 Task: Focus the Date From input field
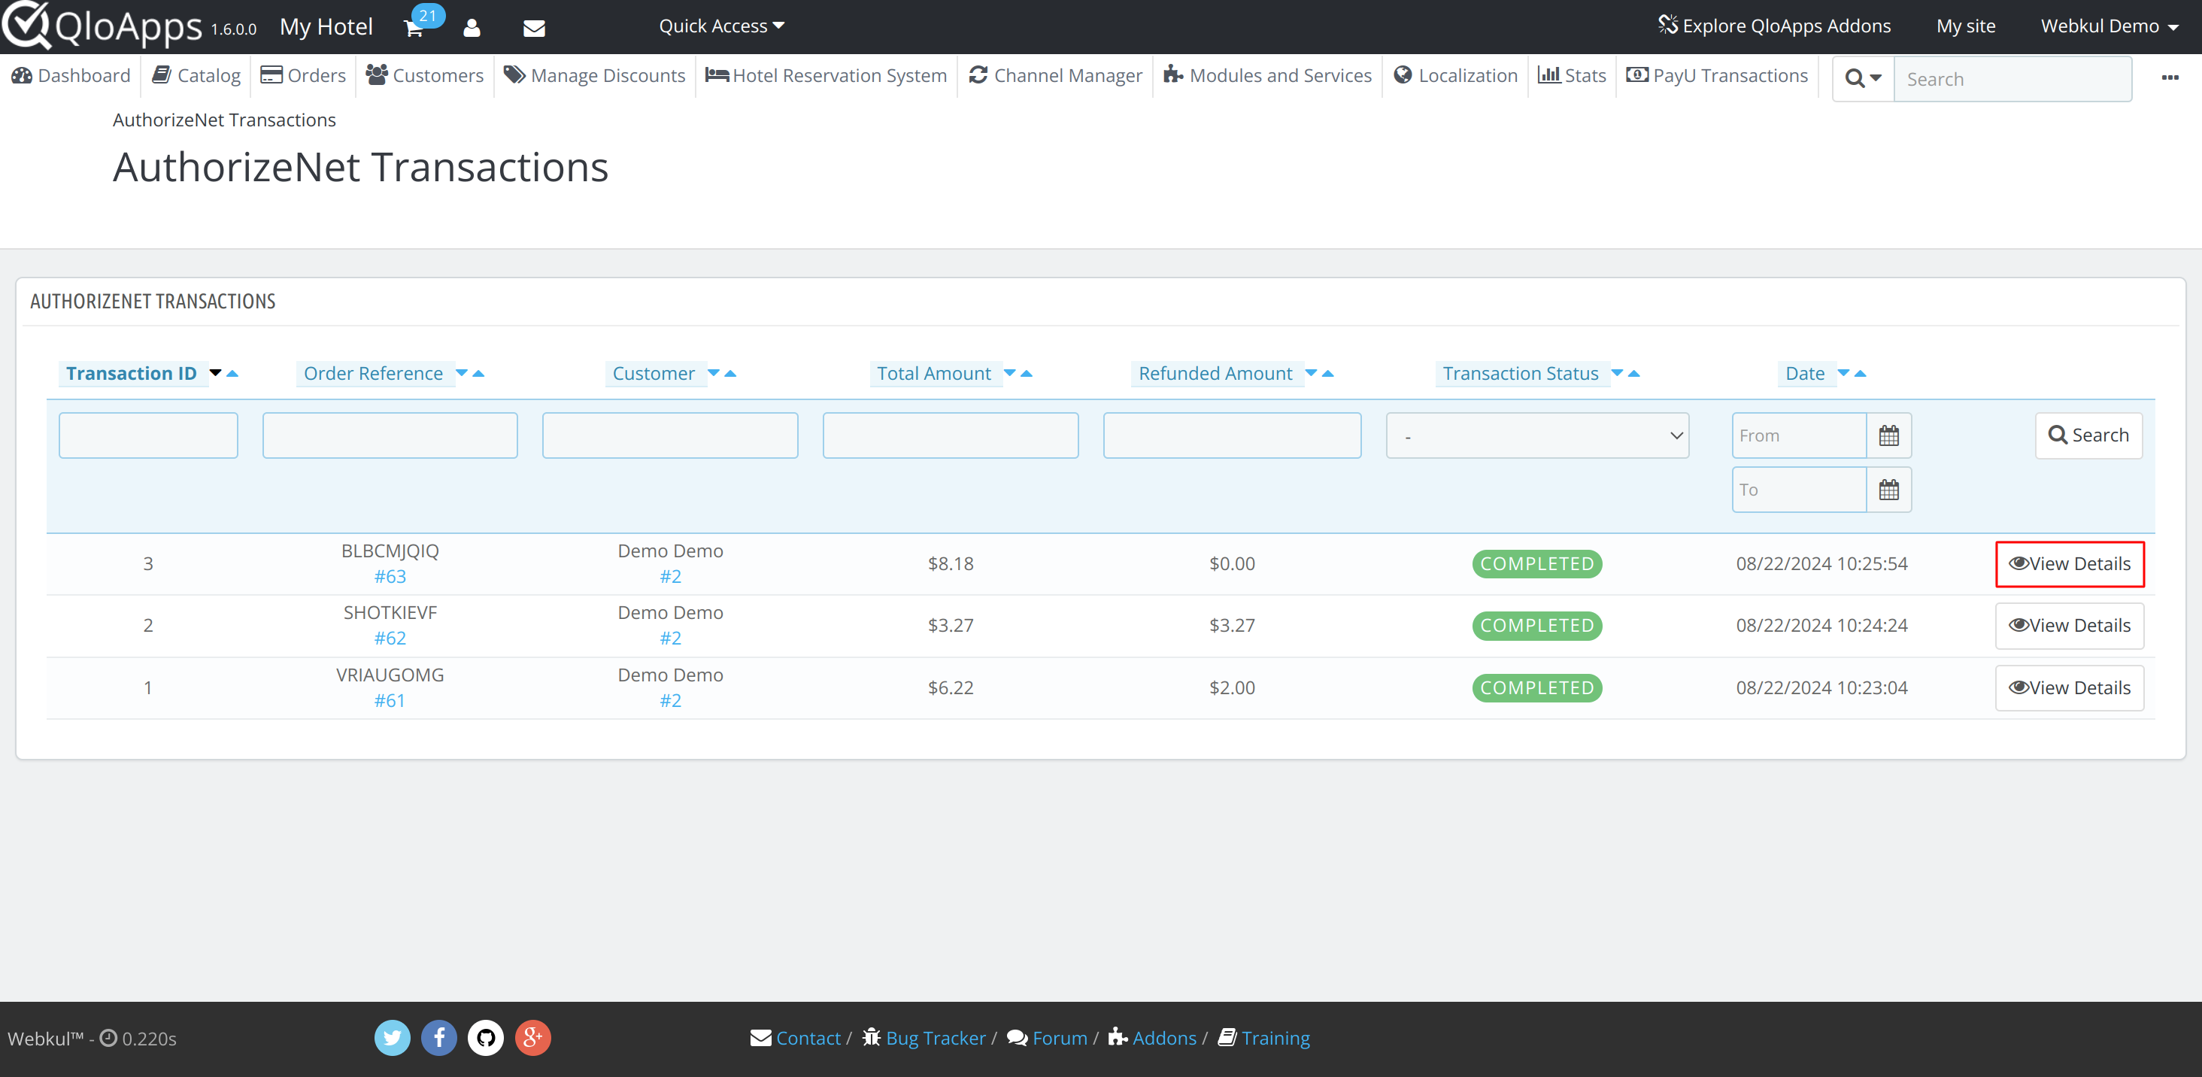tap(1800, 436)
